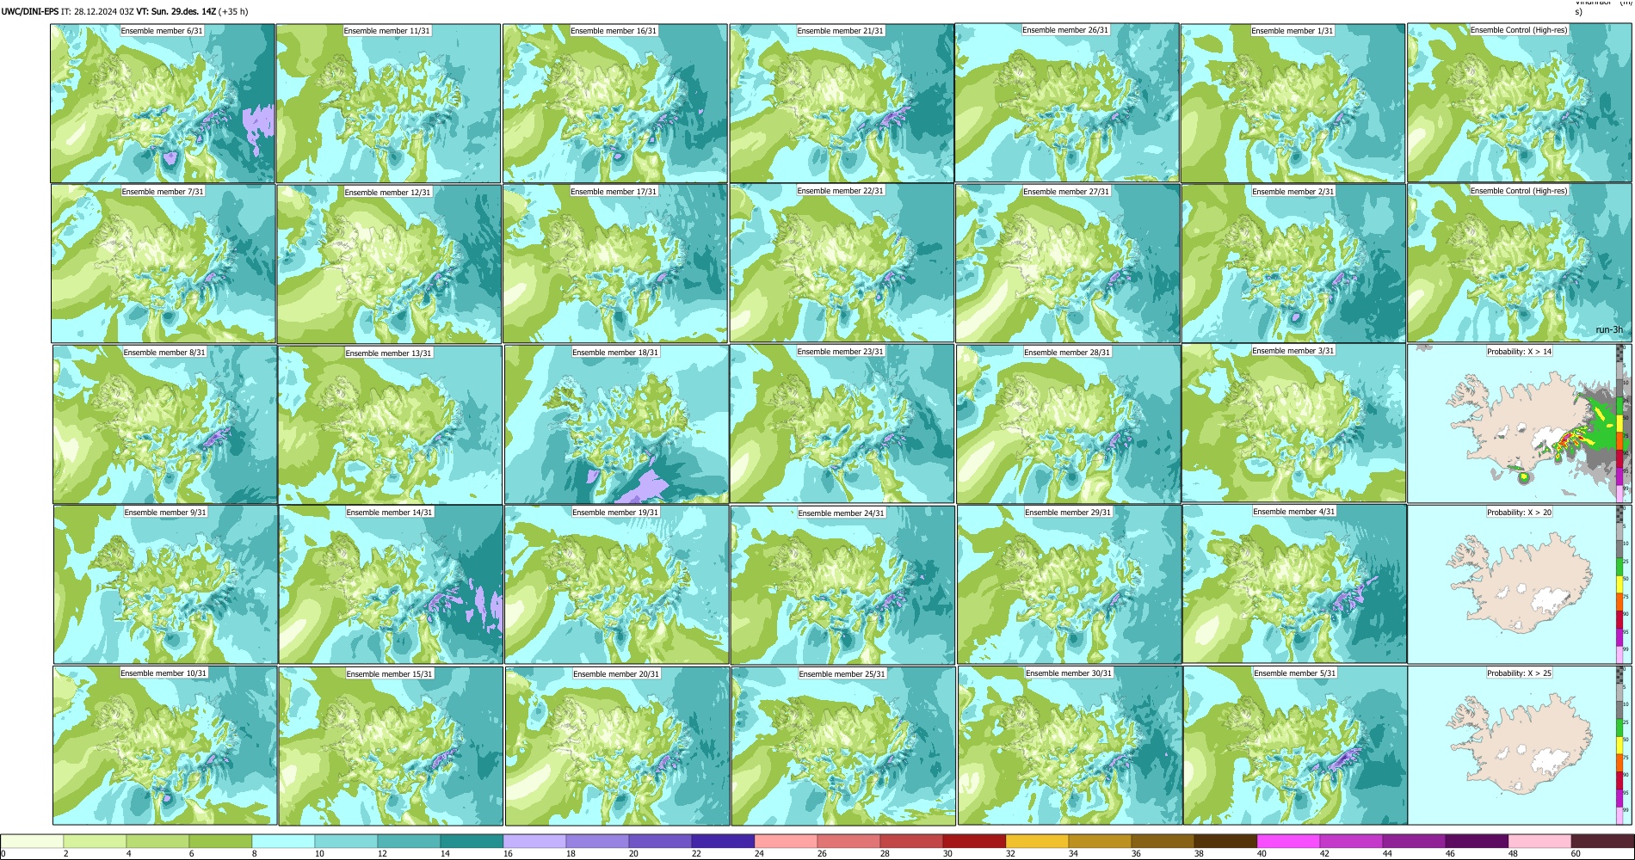Pick the dark red 30–32 legend swatch
The image size is (1635, 860).
pos(974,841)
